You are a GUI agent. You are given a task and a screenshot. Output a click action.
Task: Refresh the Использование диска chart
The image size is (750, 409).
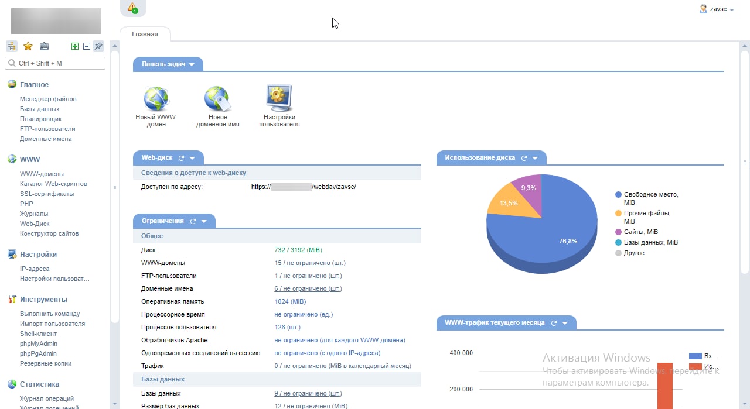coord(524,158)
